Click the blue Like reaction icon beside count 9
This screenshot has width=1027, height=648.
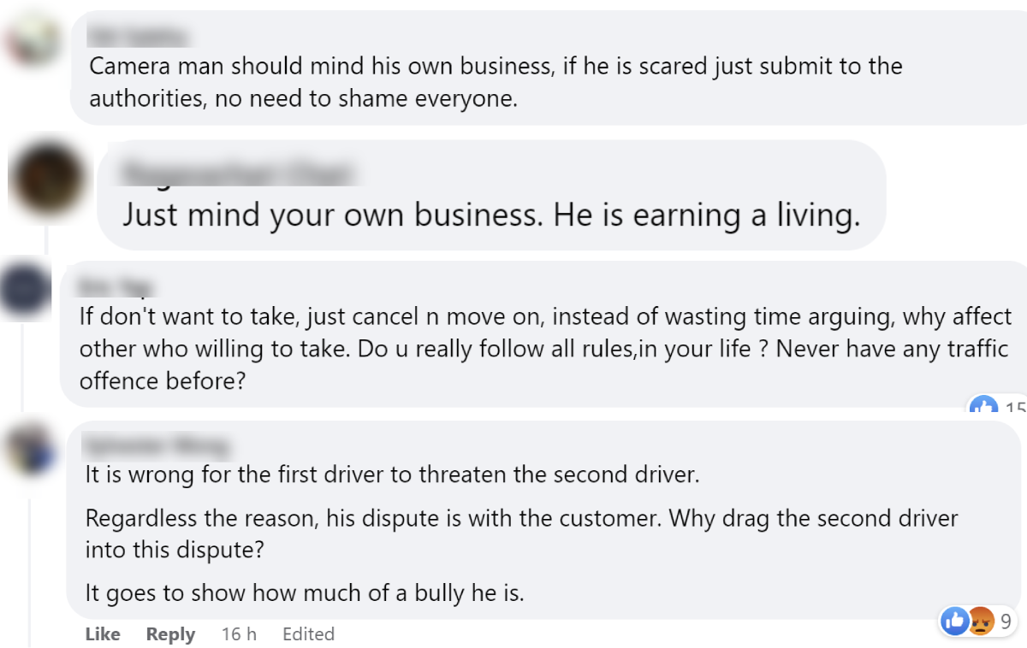(x=954, y=621)
